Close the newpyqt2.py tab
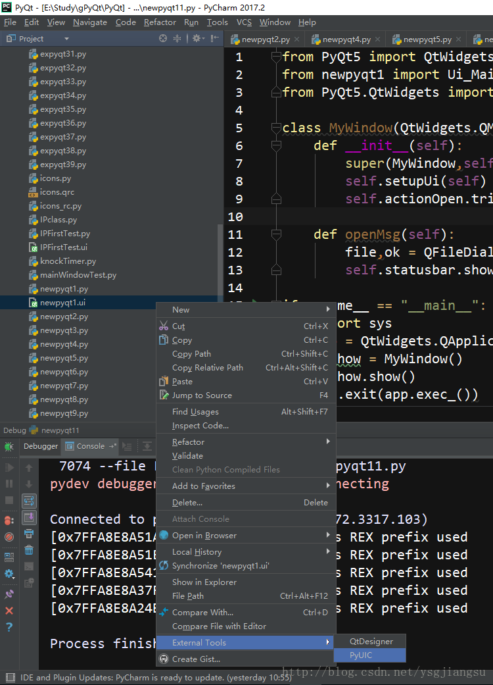The height and width of the screenshot is (685, 493). point(297,39)
